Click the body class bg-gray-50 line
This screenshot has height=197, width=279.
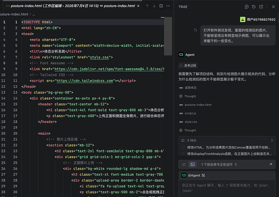[x=47, y=92]
